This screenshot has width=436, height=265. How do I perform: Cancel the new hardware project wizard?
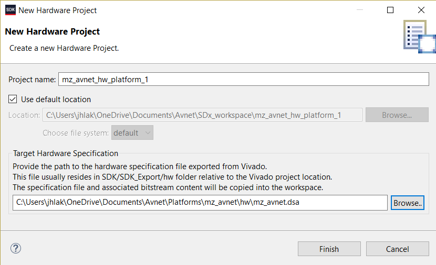[x=397, y=249]
